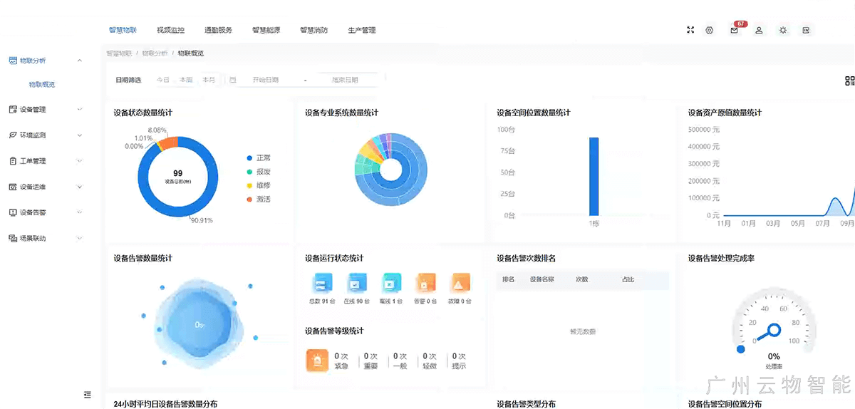
Task: Open the user profile icon
Action: (759, 30)
